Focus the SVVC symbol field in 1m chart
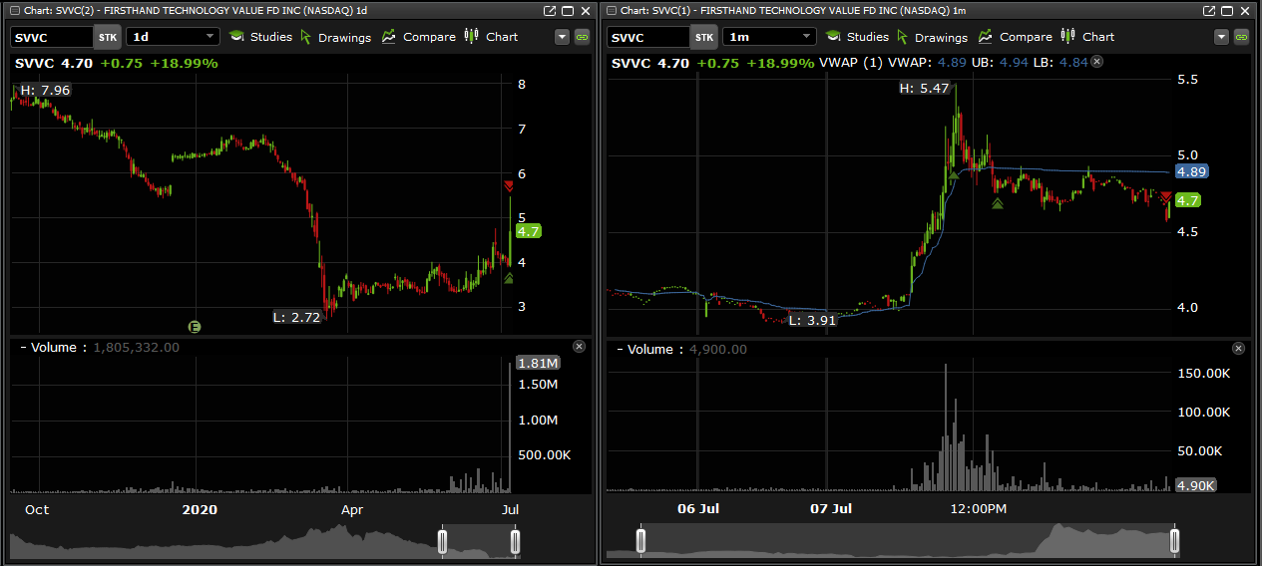Viewport: 1262px width, 566px height. click(x=648, y=37)
